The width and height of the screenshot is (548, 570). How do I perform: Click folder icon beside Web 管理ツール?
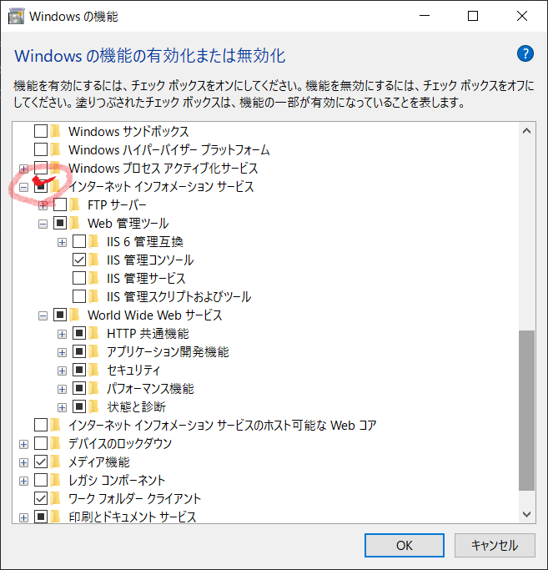click(75, 223)
